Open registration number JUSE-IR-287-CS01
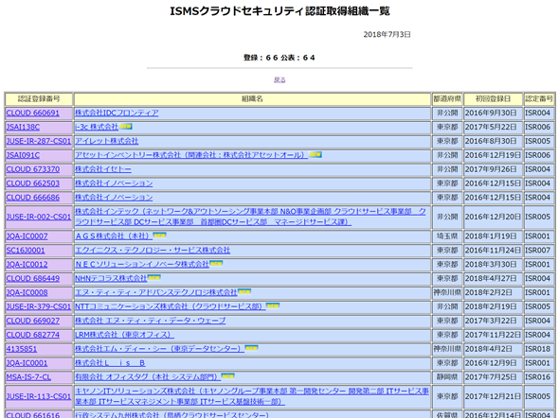559x418 pixels. (x=39, y=141)
